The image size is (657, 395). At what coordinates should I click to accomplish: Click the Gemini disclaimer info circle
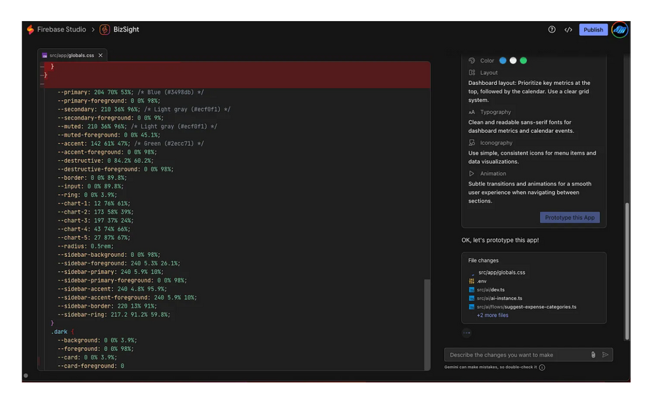(541, 367)
